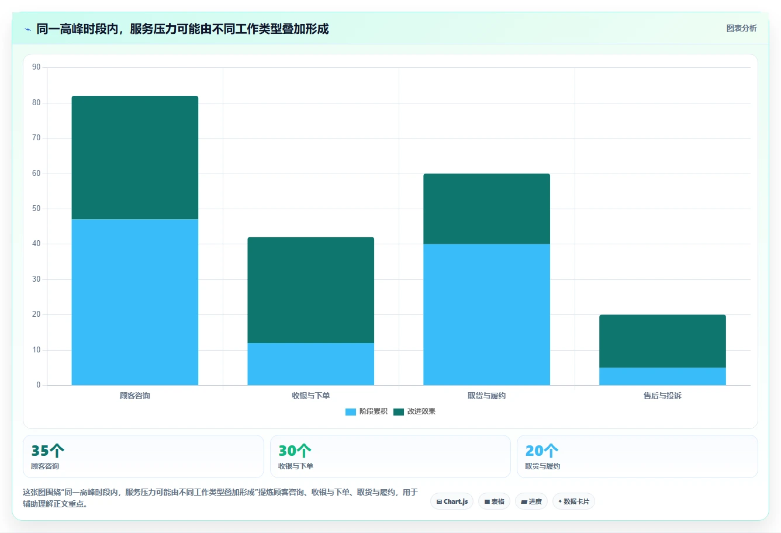Click the description paragraph starting 这张图围绕
The image size is (781, 533).
[220, 498]
